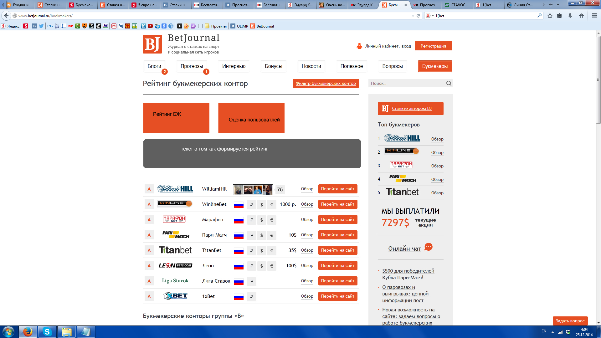Click the 1xBet logo in rating table
The width and height of the screenshot is (601, 338).
175,296
